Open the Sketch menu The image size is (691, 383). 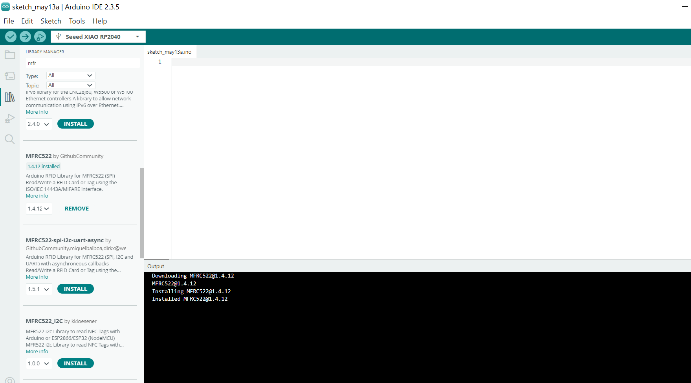pyautogui.click(x=51, y=21)
